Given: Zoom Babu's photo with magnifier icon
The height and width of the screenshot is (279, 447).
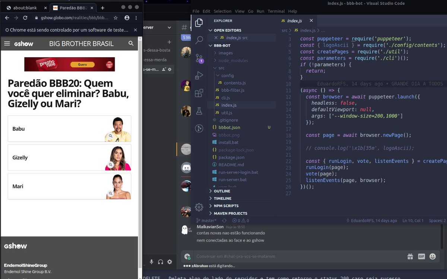Looking at the screenshot, I should [x=110, y=136].
